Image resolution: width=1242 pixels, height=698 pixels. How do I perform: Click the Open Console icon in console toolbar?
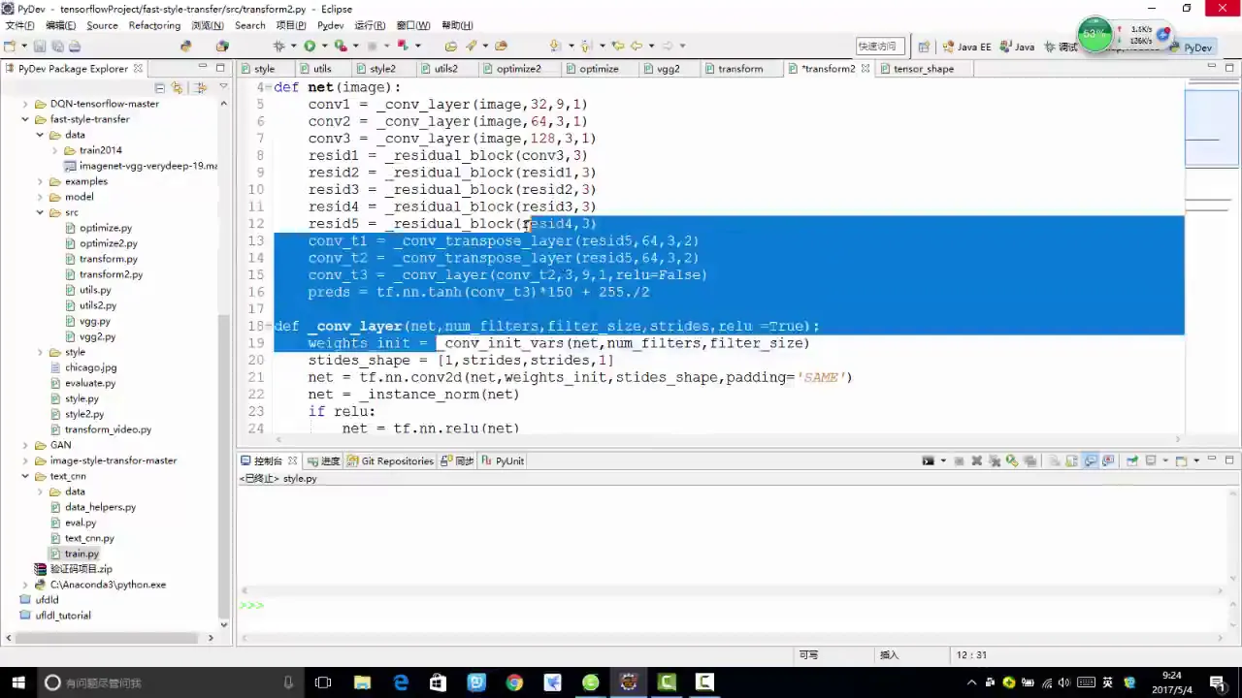click(x=1181, y=460)
